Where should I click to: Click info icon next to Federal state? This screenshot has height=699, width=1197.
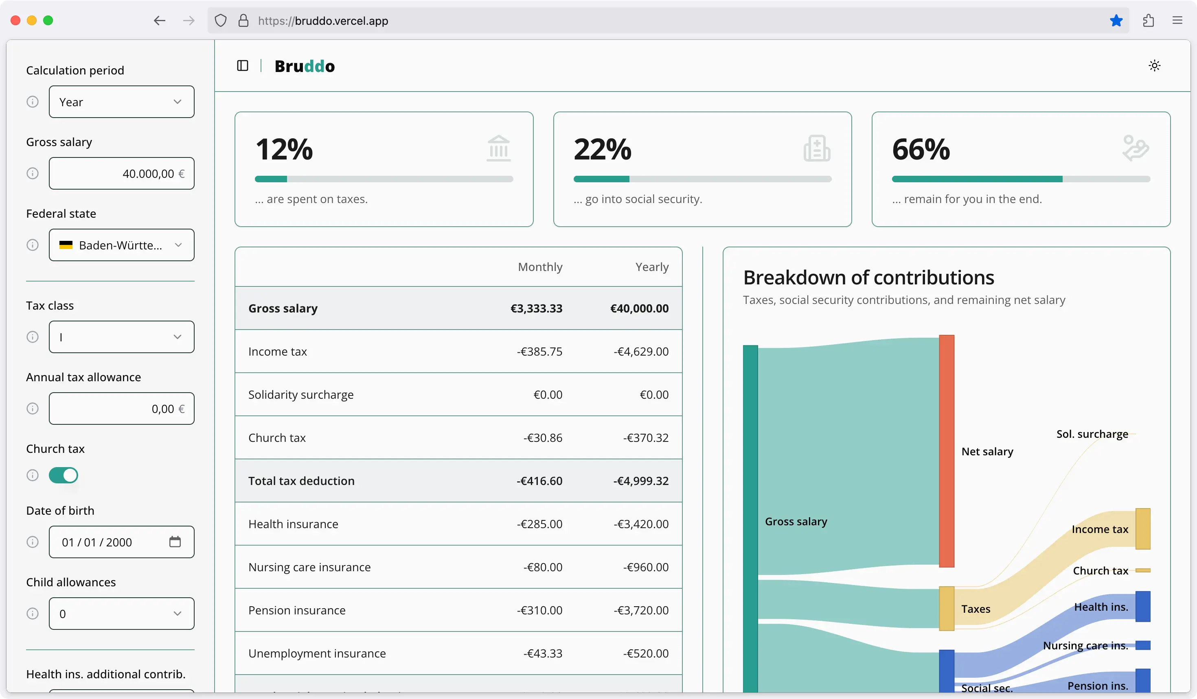[32, 245]
